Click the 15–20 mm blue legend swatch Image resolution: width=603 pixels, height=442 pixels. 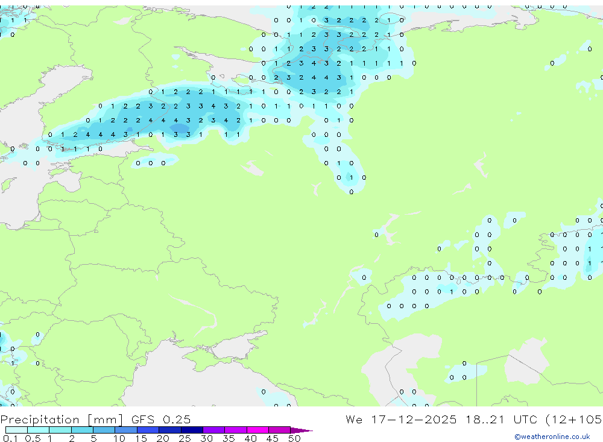pyautogui.click(x=148, y=430)
